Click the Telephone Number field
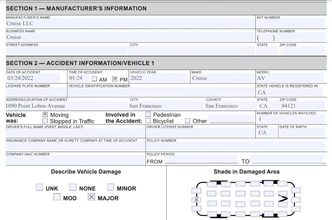This screenshot has height=220, width=332. [x=291, y=37]
